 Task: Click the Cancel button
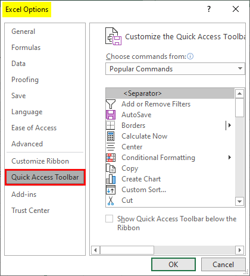point(223,264)
